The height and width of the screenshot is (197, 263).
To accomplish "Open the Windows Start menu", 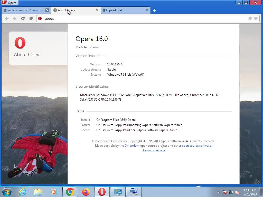I will (7, 192).
